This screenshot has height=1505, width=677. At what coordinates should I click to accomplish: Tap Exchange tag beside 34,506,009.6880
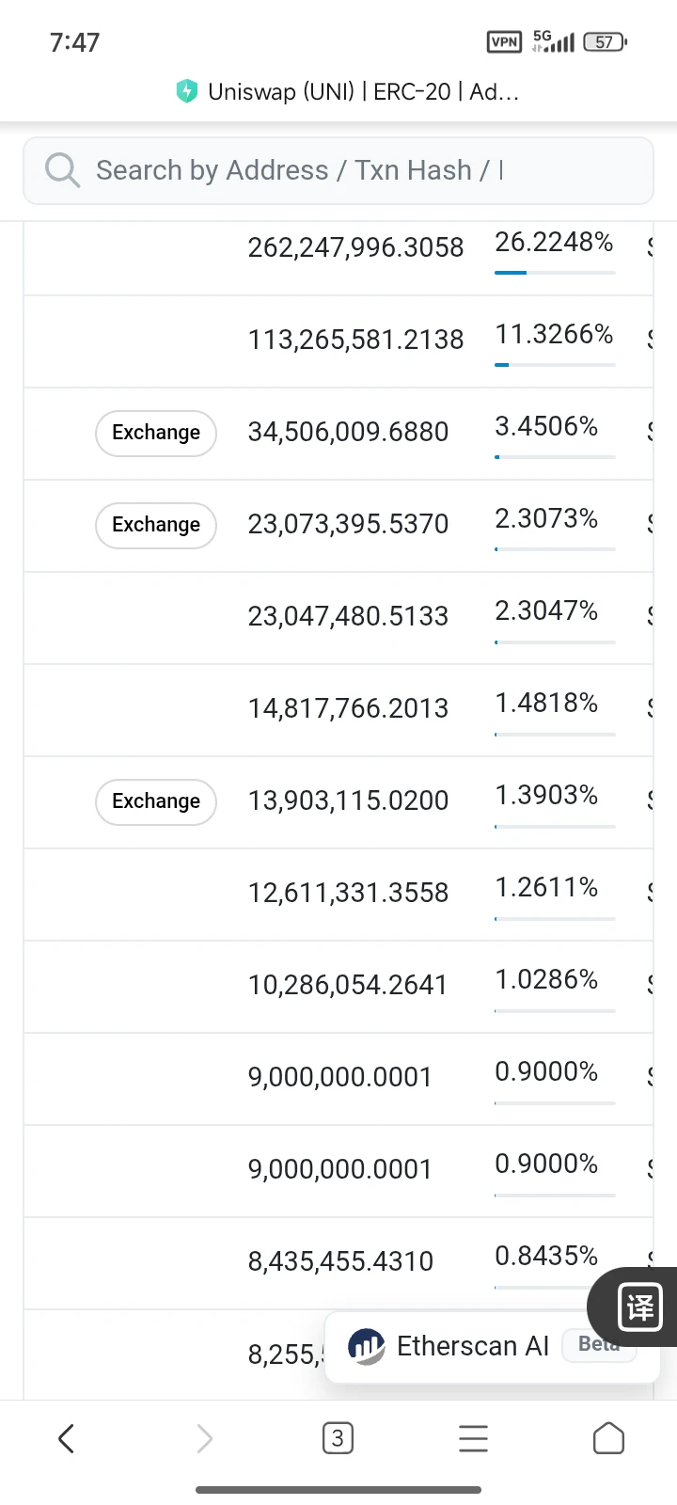click(156, 433)
